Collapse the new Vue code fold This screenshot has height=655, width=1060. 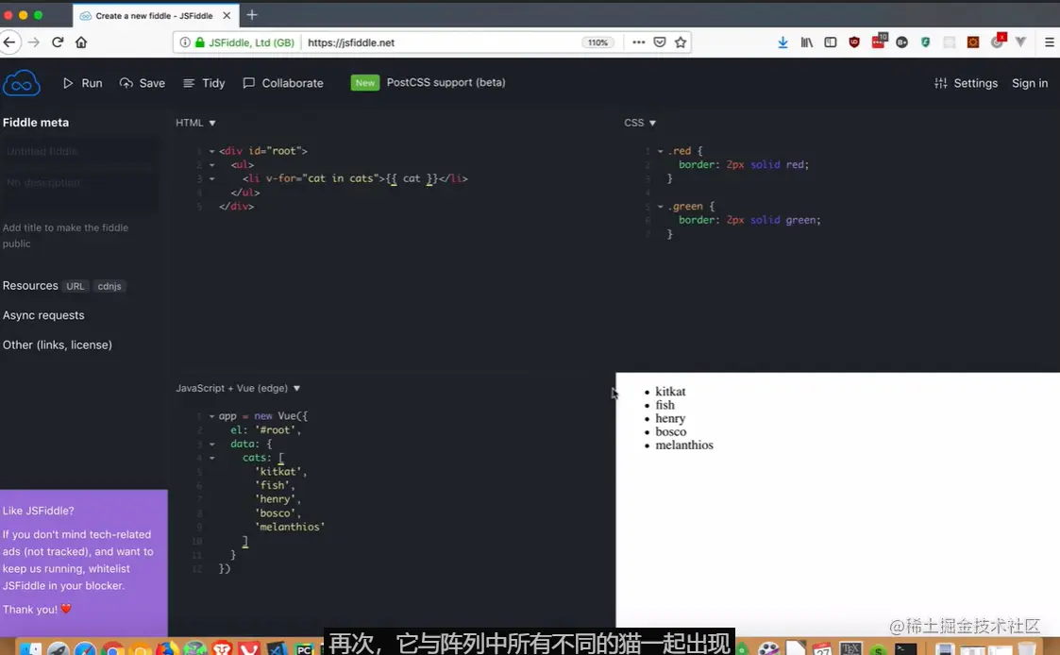tap(211, 416)
